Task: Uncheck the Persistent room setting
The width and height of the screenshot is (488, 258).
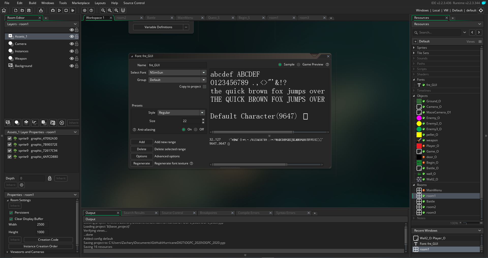Action: [11, 213]
